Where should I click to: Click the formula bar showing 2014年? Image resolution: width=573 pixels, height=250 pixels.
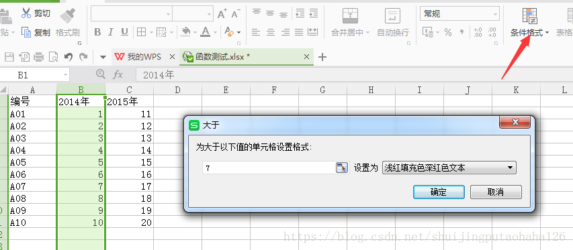(x=354, y=75)
